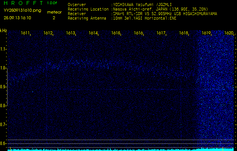Click the meteor count label
Image resolution: width=237 pixels, height=151 pixels.
[x=54, y=12]
